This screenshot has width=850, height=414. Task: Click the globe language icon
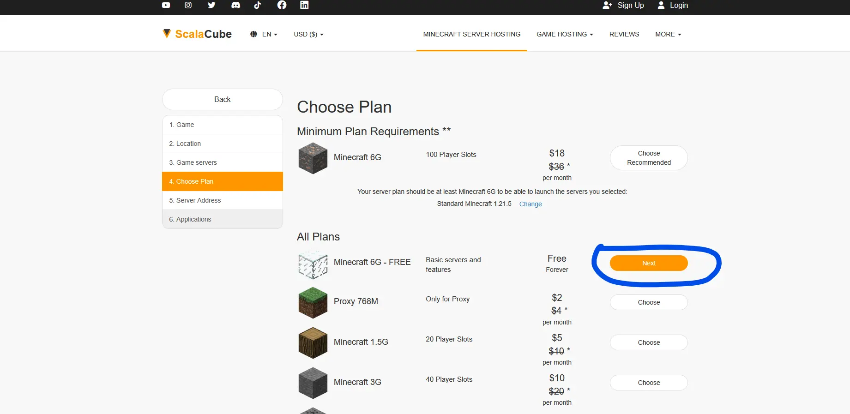253,34
